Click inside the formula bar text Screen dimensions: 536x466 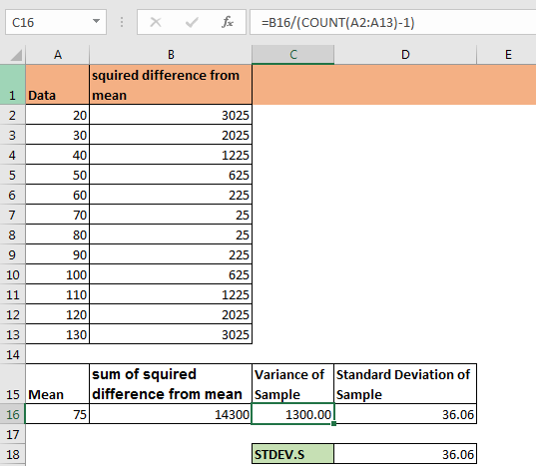pyautogui.click(x=393, y=22)
